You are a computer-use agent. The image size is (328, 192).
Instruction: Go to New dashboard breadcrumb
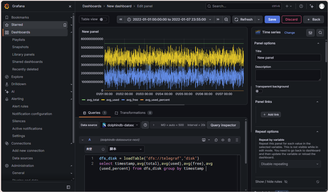coord(119,6)
